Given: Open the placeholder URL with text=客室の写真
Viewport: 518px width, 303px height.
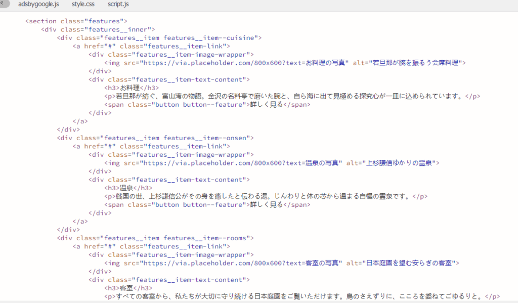Looking at the screenshot, I should point(241,263).
